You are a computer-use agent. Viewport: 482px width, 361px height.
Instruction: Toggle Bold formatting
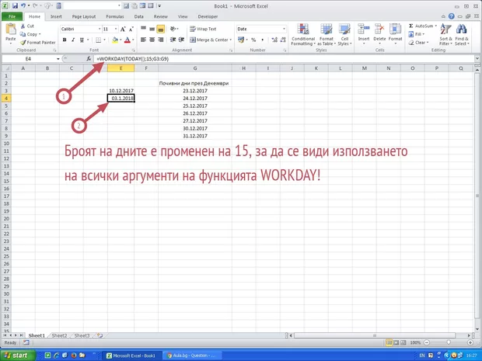coord(65,40)
